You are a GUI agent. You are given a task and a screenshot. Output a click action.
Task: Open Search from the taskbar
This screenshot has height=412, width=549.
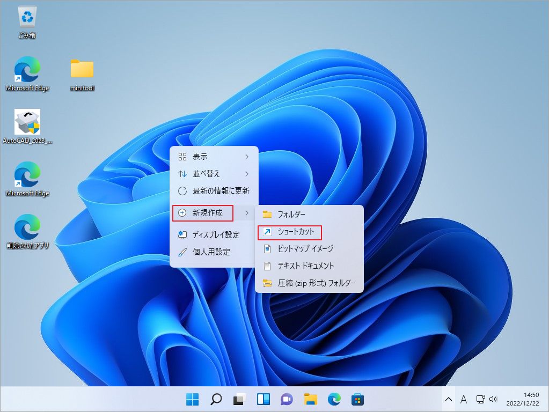tap(215, 400)
